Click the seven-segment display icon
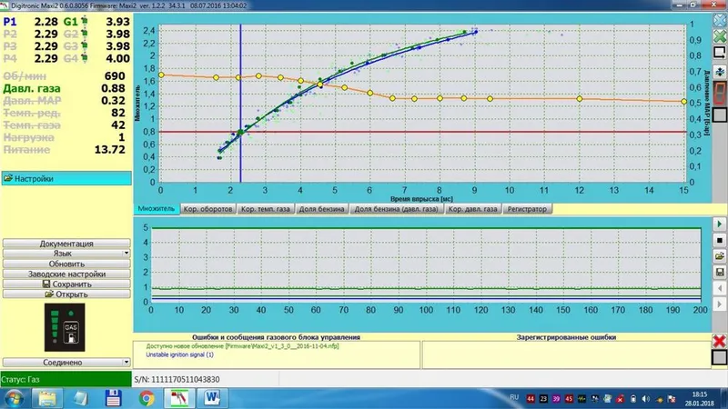728x409 pixels. pos(720,94)
